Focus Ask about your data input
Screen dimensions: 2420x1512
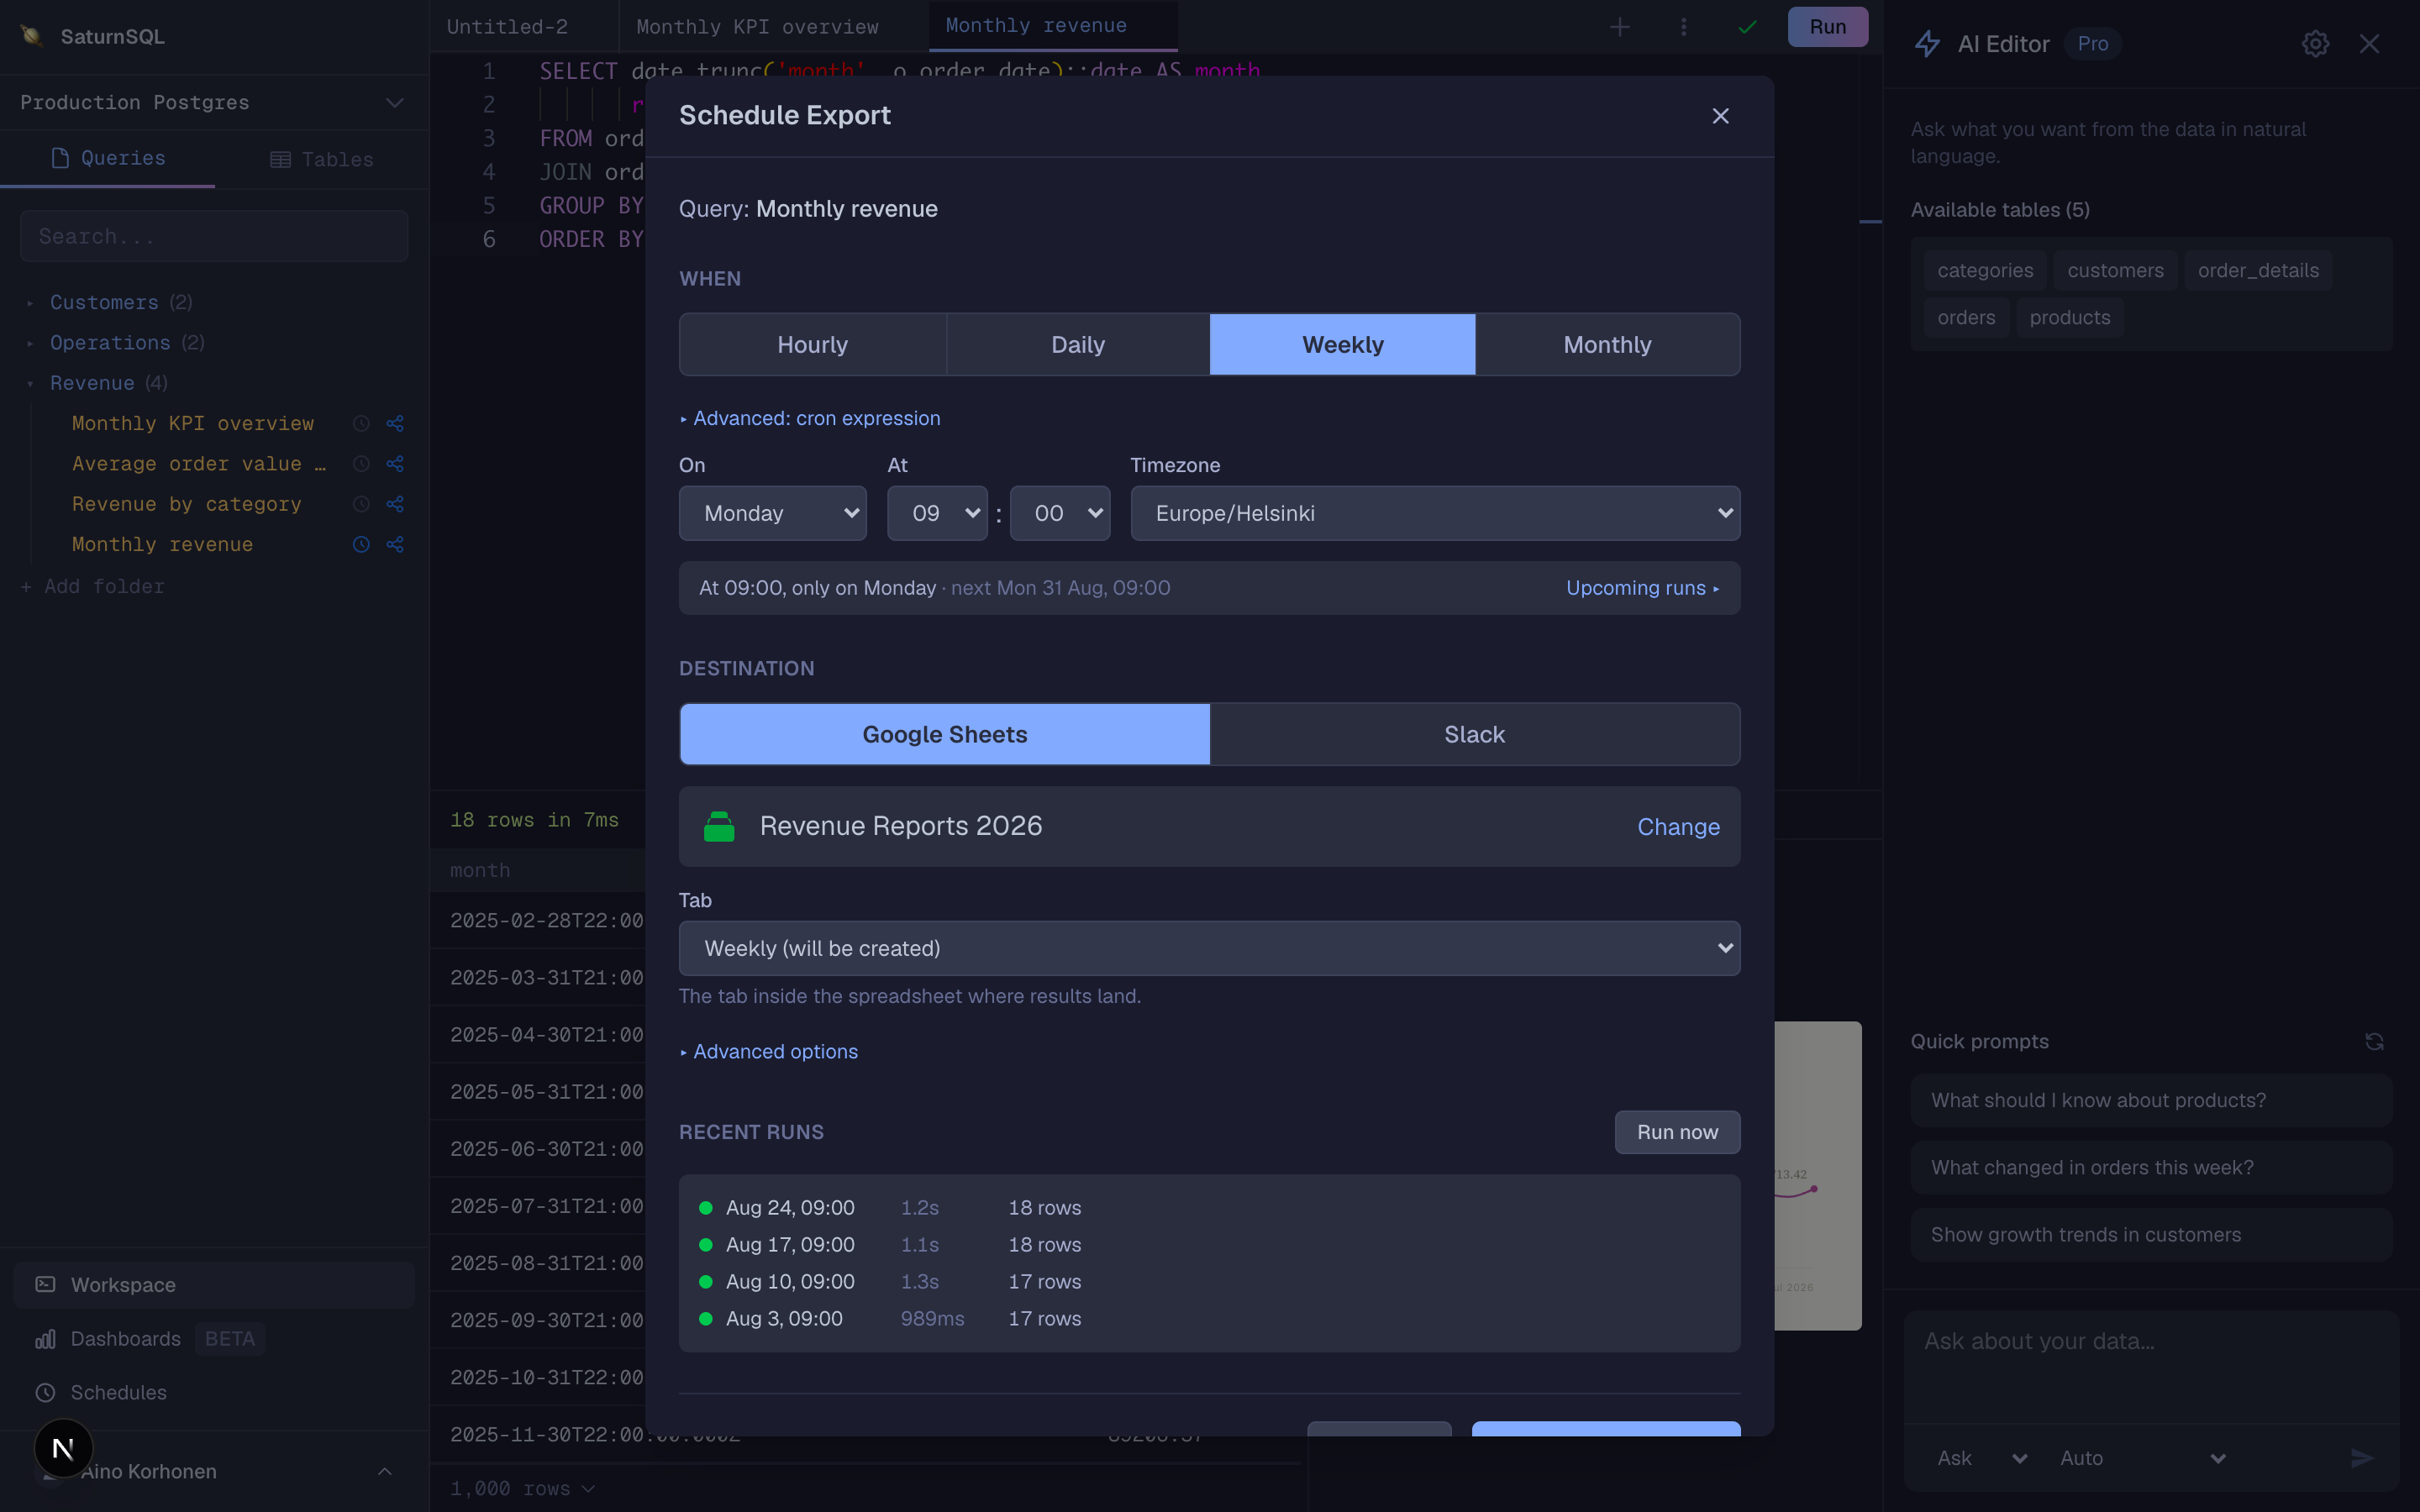2151,1366
